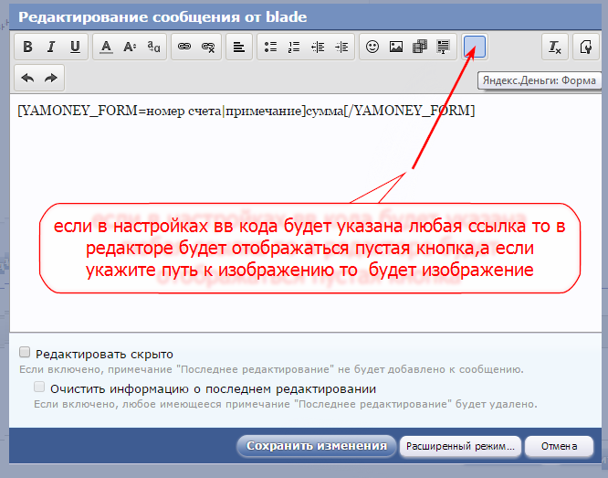This screenshot has height=478, width=608.
Task: Undo the last action
Action: click(x=27, y=78)
